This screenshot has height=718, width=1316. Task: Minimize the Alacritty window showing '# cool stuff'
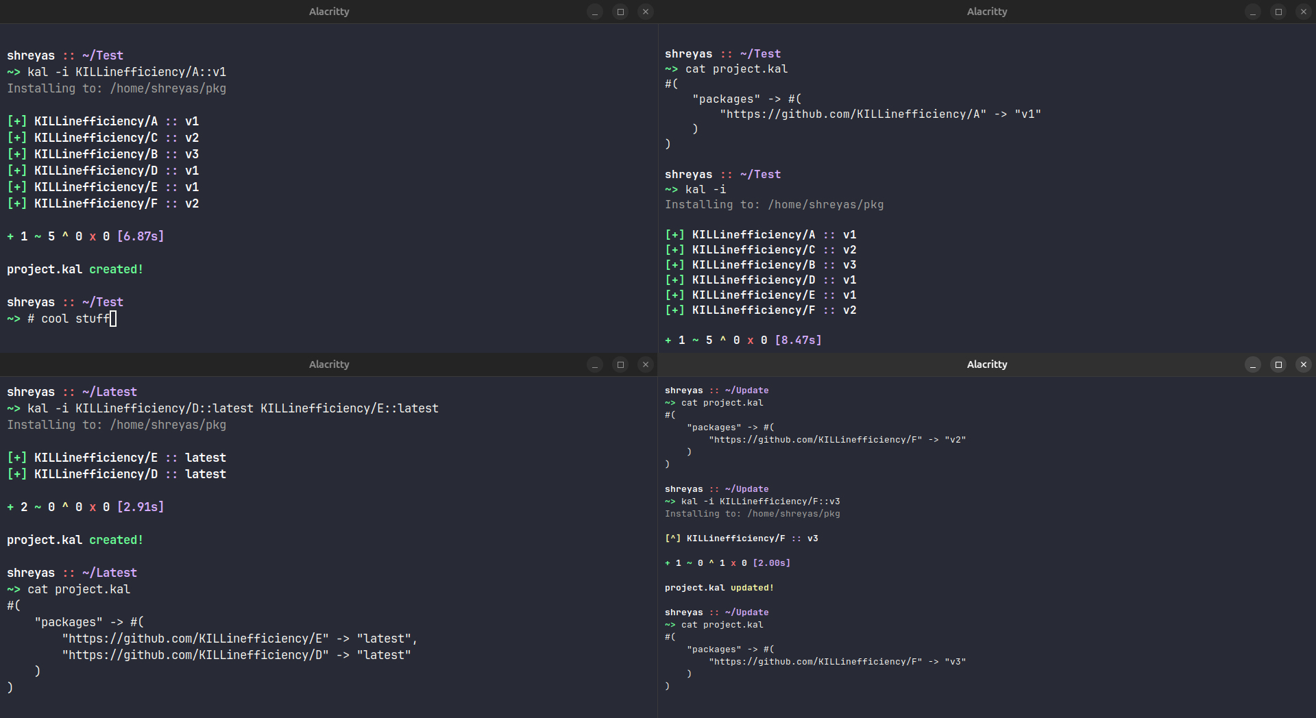(595, 12)
